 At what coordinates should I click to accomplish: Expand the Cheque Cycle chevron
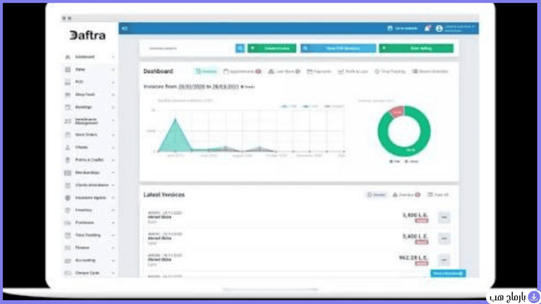coord(113,273)
